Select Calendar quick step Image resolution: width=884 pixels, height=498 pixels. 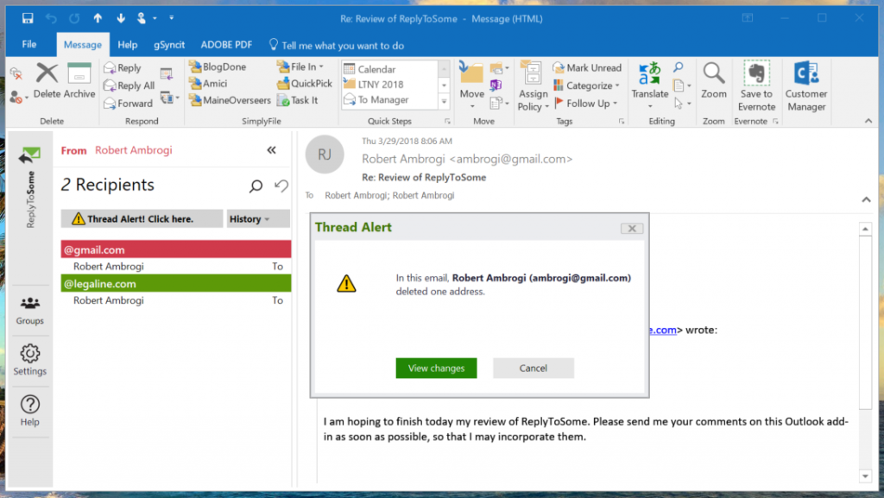pyautogui.click(x=389, y=69)
